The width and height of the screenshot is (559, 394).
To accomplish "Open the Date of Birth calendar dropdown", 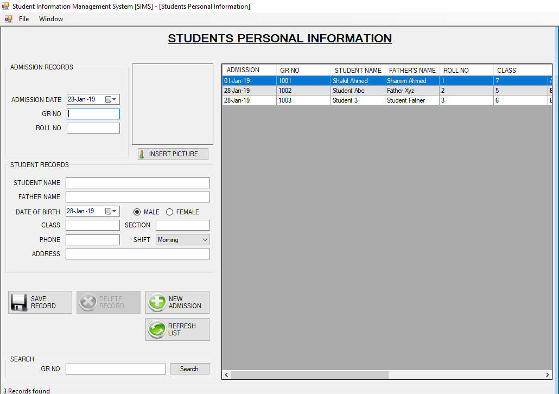I will 111,211.
